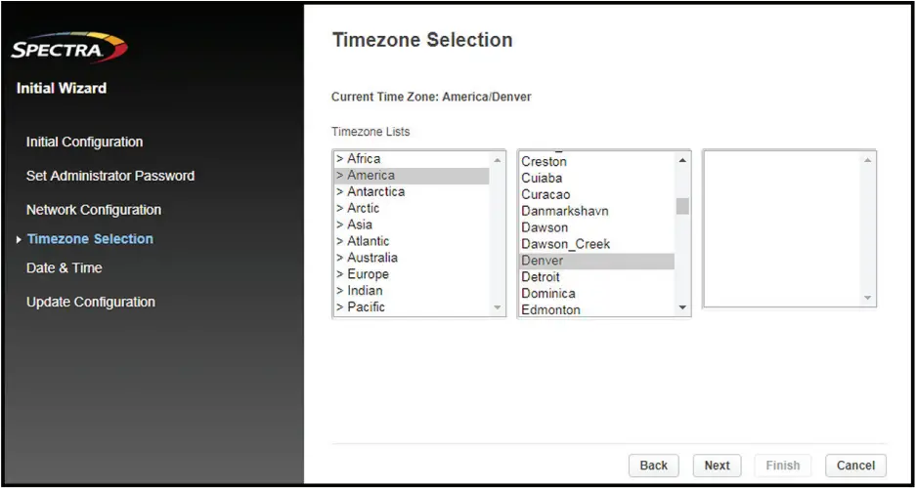
Task: Open Set Administrator Password step
Action: pyautogui.click(x=110, y=176)
